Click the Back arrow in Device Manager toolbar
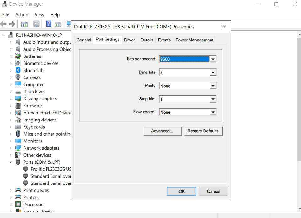The height and width of the screenshot is (218, 301). pyautogui.click(x=3, y=24)
